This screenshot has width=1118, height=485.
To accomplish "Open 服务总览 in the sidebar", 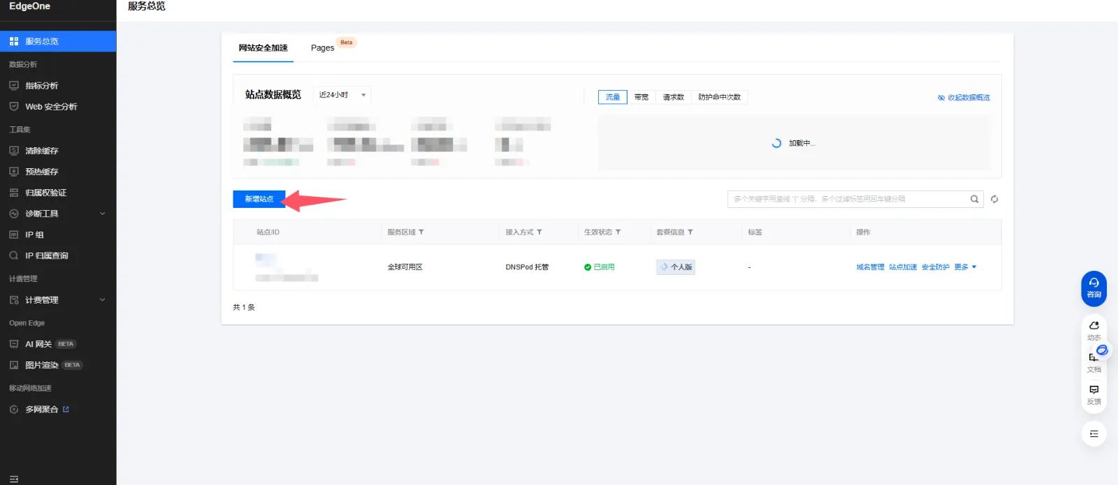I will click(x=58, y=41).
